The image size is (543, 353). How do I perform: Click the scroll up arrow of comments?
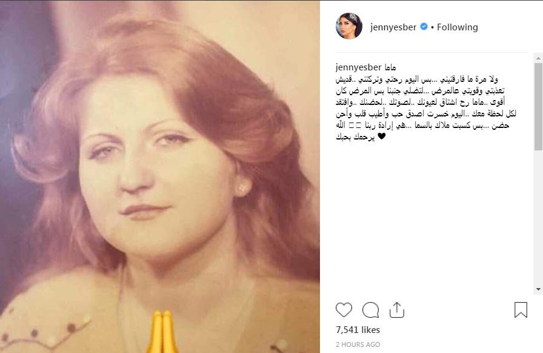538,58
